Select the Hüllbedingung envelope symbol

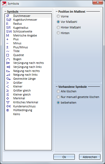28,110
